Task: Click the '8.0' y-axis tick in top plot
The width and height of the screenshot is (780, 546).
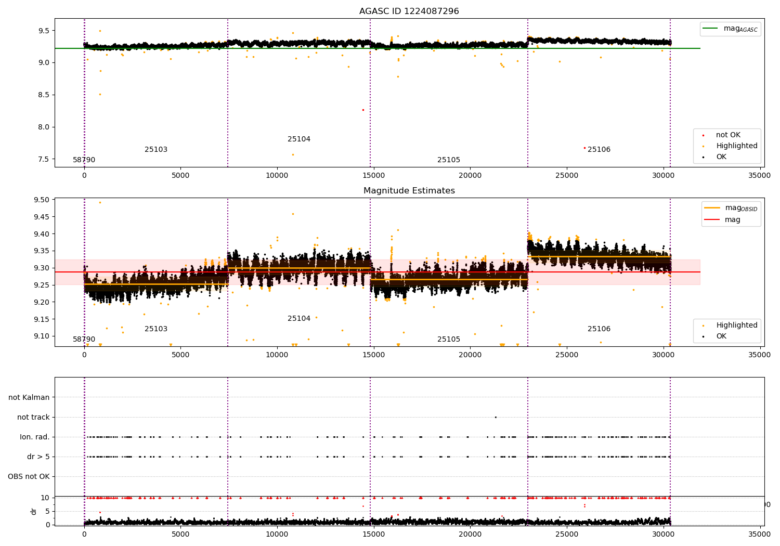Action: (44, 127)
